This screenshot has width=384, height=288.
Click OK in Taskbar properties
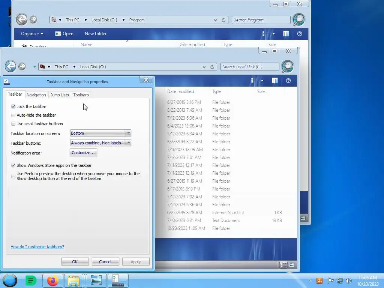coord(75,261)
